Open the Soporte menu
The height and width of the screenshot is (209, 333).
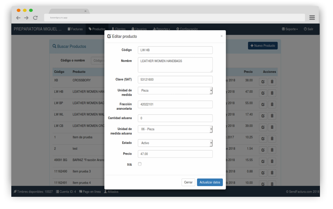290,29
